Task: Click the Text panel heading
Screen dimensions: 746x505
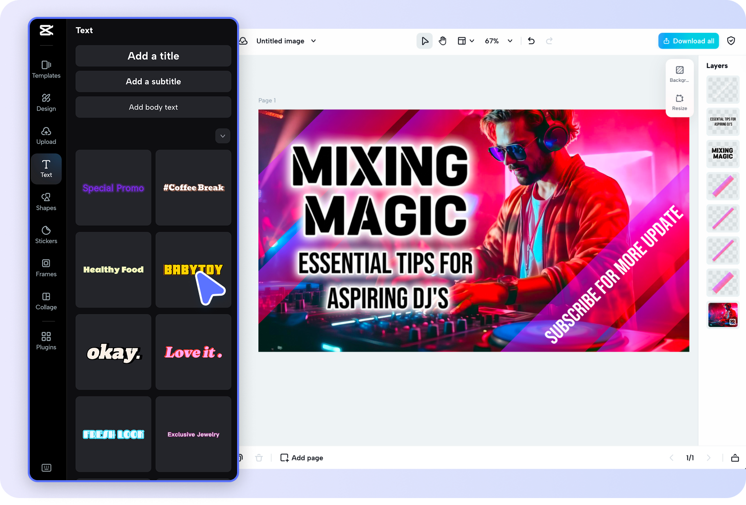Action: pyautogui.click(x=84, y=30)
